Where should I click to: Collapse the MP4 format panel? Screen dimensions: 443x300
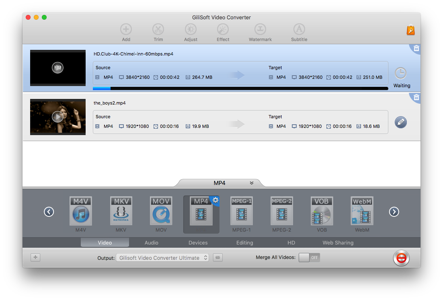pos(252,183)
